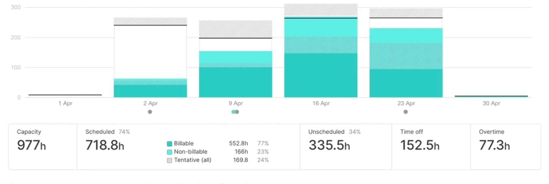Image resolution: width=549 pixels, height=184 pixels.
Task: Click the gray milestone dot under 2 Apr
Action: coord(150,112)
